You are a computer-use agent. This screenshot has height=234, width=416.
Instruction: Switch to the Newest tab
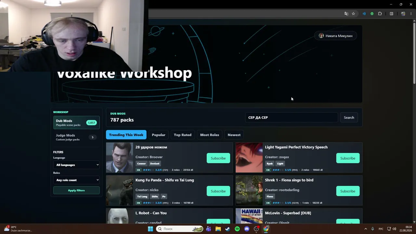click(x=234, y=135)
